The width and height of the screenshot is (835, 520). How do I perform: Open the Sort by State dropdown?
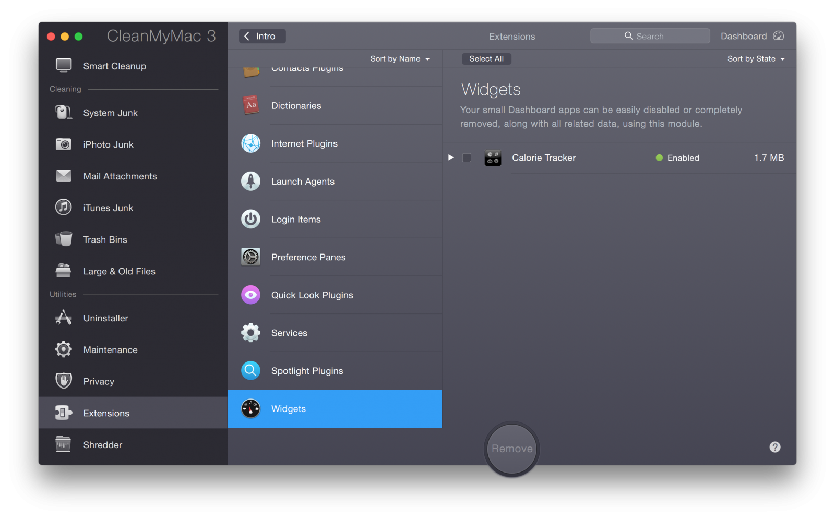tap(756, 59)
